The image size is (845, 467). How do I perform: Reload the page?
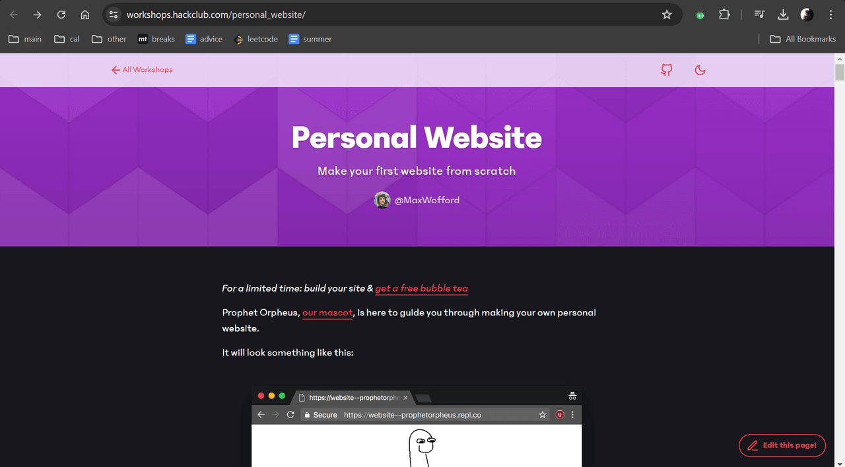pyautogui.click(x=61, y=15)
